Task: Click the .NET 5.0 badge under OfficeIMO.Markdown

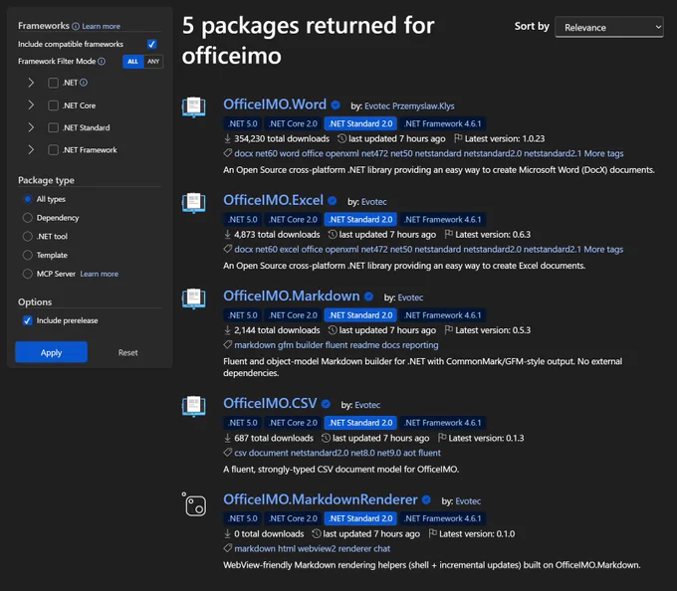Action: (x=242, y=315)
